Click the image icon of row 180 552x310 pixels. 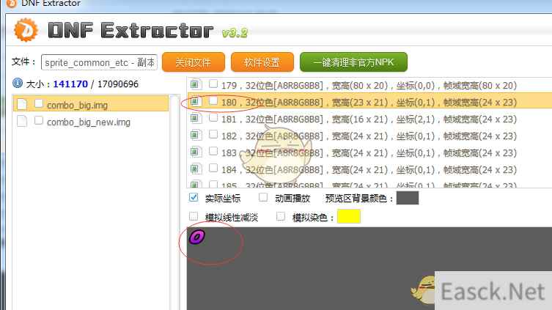tap(196, 102)
